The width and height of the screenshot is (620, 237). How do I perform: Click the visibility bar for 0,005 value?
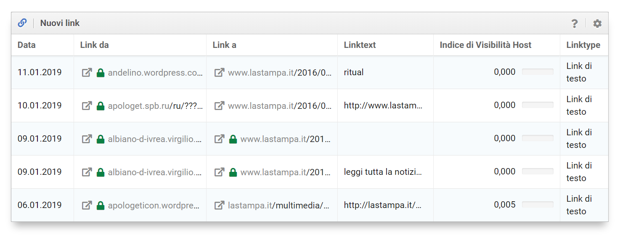click(x=538, y=205)
